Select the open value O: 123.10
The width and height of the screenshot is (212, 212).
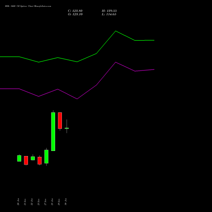(x=75, y=14)
